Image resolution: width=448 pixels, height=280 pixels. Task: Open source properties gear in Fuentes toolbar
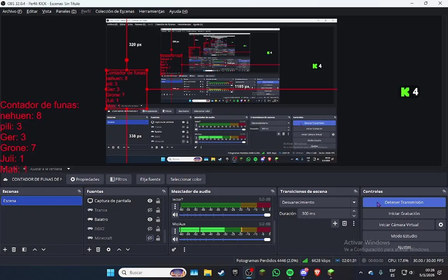pos(108,249)
